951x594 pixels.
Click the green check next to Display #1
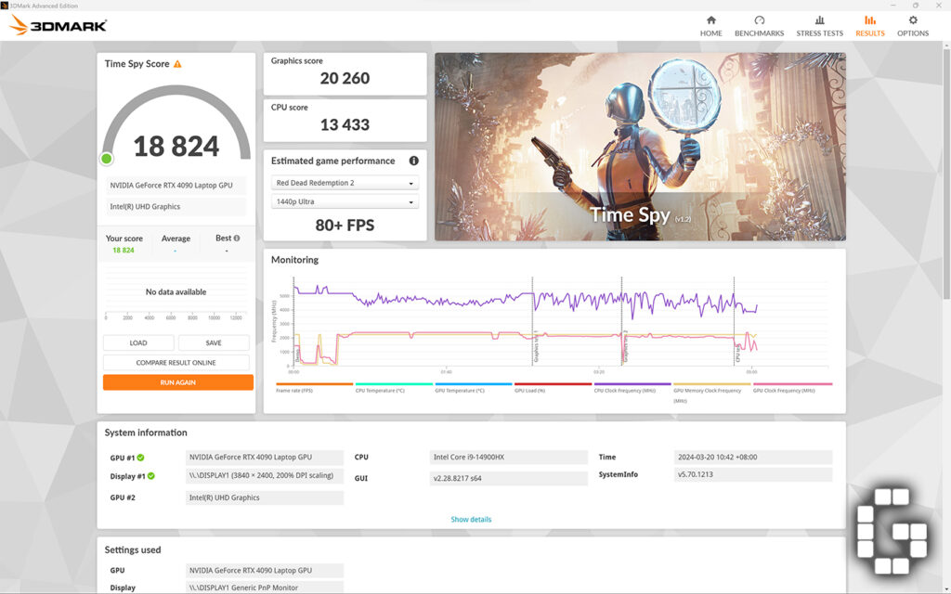click(151, 476)
